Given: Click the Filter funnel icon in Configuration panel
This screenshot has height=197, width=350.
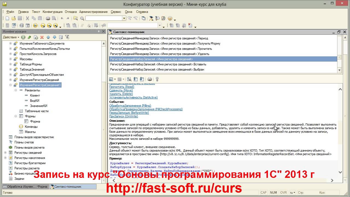Looking at the screenshot, I should tap(67, 37).
